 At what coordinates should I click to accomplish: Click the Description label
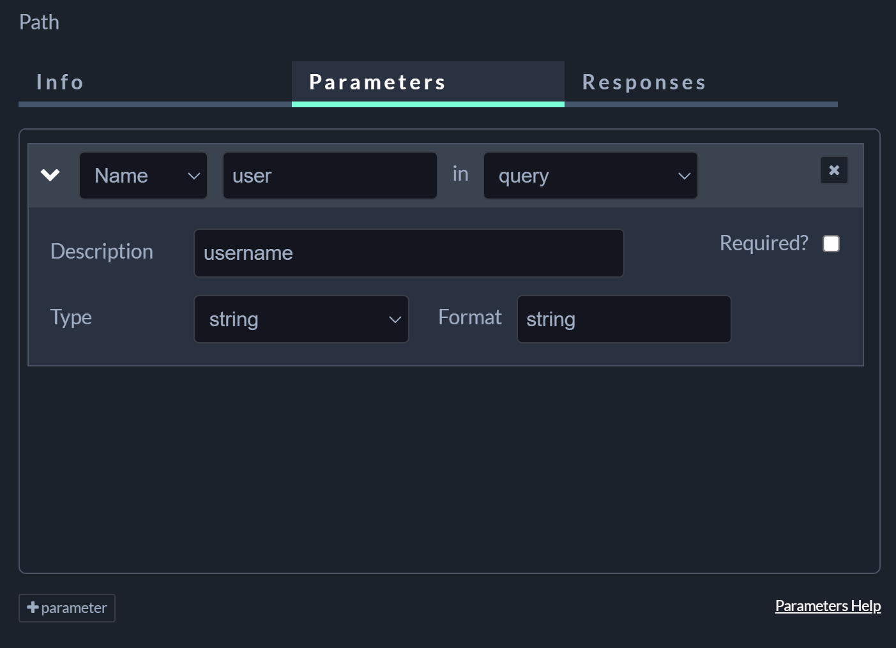pyautogui.click(x=102, y=252)
